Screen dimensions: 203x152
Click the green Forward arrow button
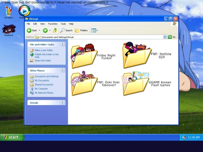point(45,30)
